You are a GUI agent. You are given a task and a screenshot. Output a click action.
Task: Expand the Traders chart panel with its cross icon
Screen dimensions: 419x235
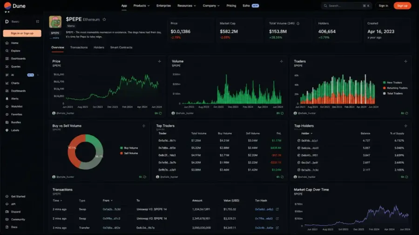click(405, 61)
